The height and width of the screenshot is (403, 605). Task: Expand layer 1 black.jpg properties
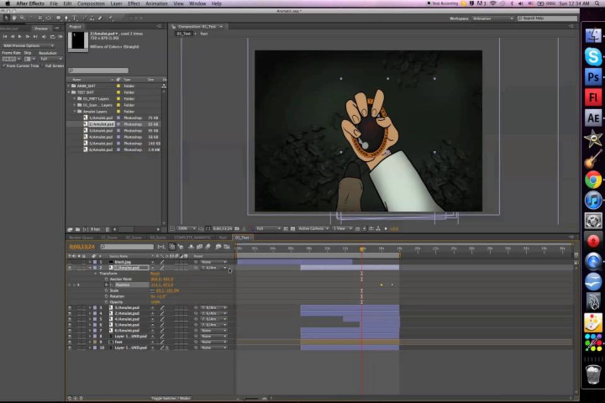[90, 262]
